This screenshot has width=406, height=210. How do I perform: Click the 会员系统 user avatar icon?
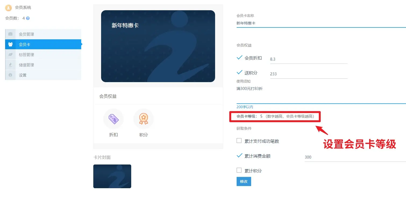[x=9, y=8]
